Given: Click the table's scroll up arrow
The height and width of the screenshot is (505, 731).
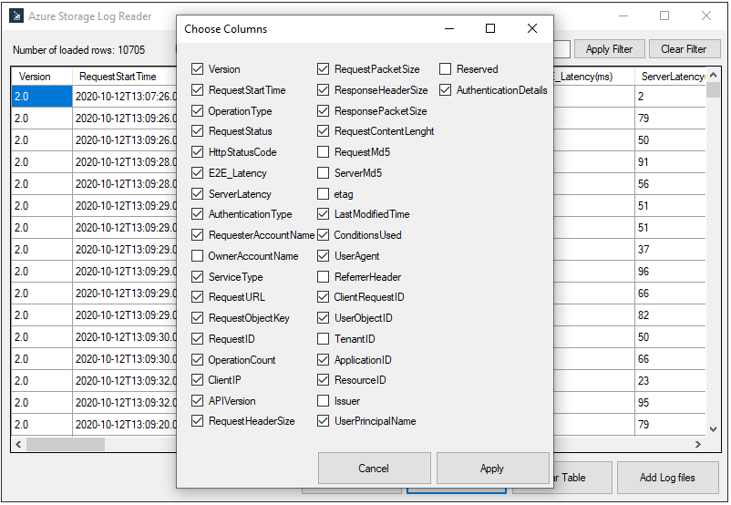Looking at the screenshot, I should pyautogui.click(x=714, y=75).
